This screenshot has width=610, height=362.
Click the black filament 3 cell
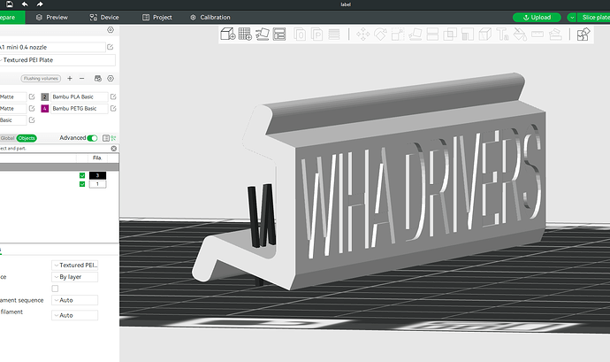97,175
